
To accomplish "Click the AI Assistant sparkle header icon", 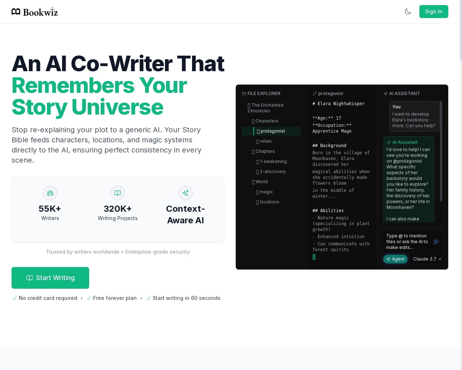I will coord(385,94).
